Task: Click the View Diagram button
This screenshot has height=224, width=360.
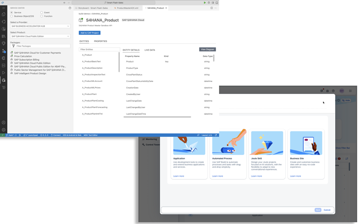Action: [207, 49]
